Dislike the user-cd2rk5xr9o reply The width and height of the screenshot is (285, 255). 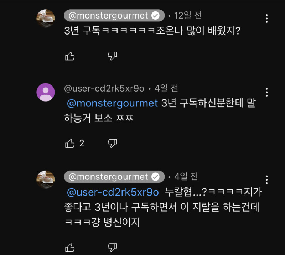pyautogui.click(x=113, y=144)
